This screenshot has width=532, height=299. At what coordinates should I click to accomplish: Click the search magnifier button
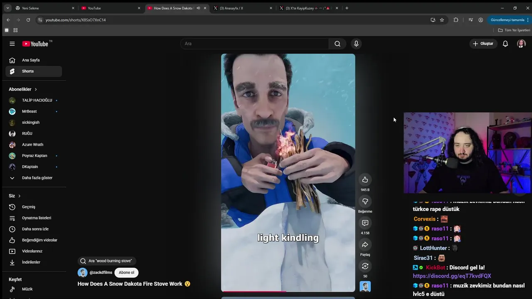337,44
